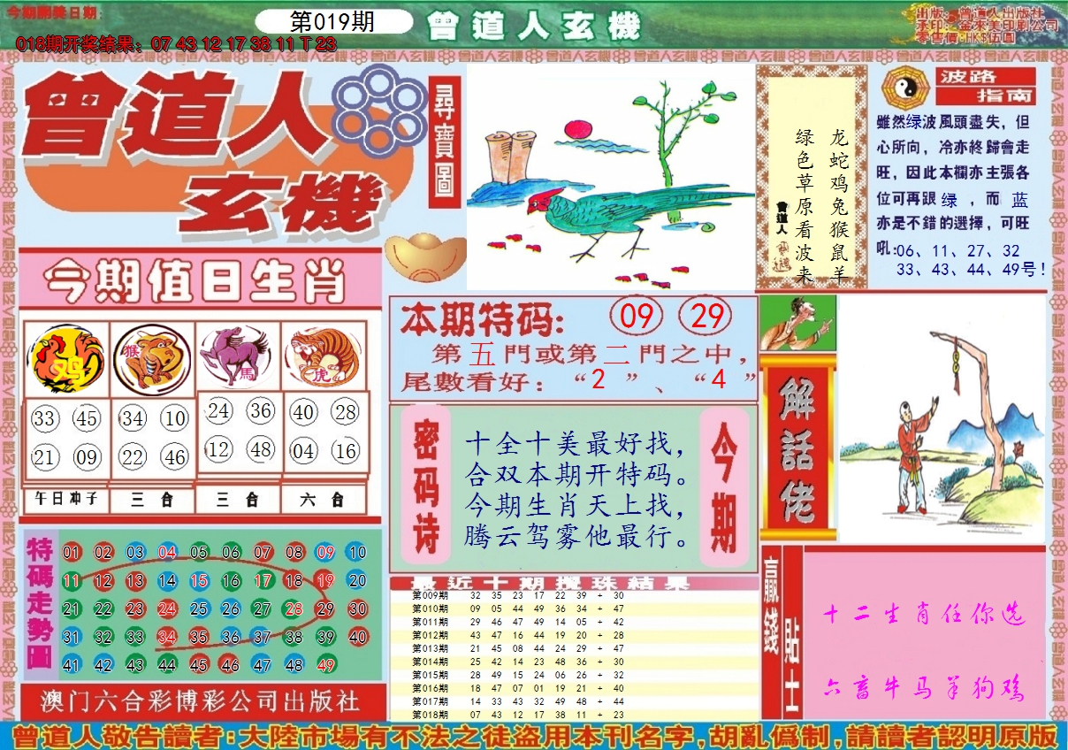Viewport: 1068px width, 750px height.
Task: Click the pointing man icon above 解話佬
Action: 797,324
